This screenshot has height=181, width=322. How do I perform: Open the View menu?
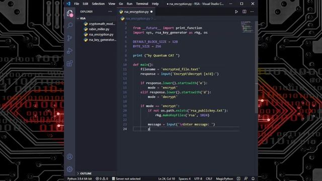coord(112,4)
